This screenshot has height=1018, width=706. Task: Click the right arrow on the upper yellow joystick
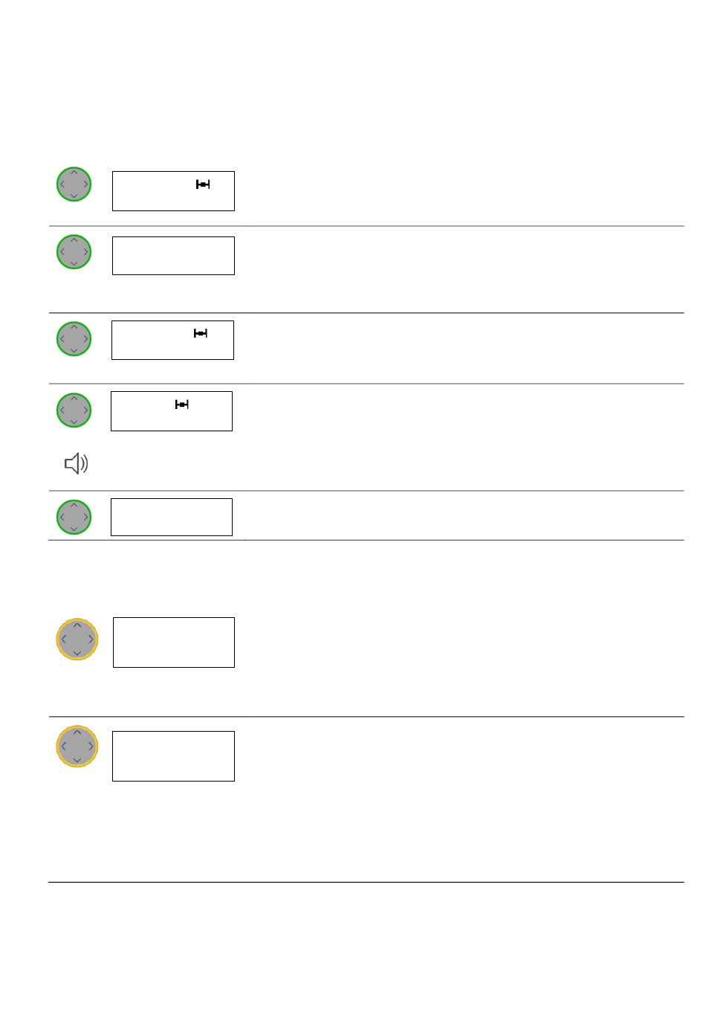(x=91, y=640)
